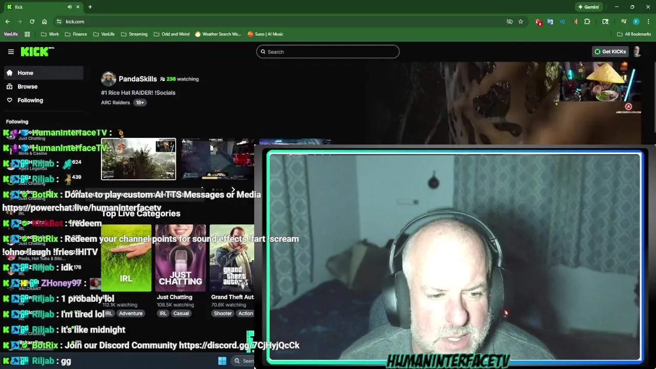Viewport: 656px width, 369px height.
Task: Open the Windows Start button
Action: pos(222,361)
